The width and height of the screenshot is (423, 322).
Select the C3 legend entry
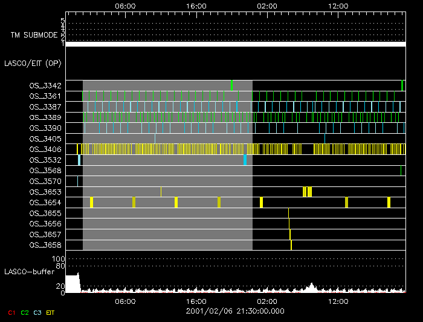coord(37,312)
